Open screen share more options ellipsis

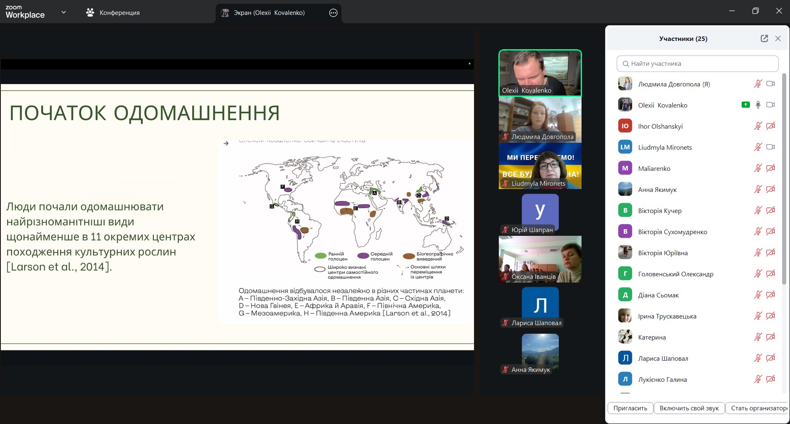click(x=333, y=13)
